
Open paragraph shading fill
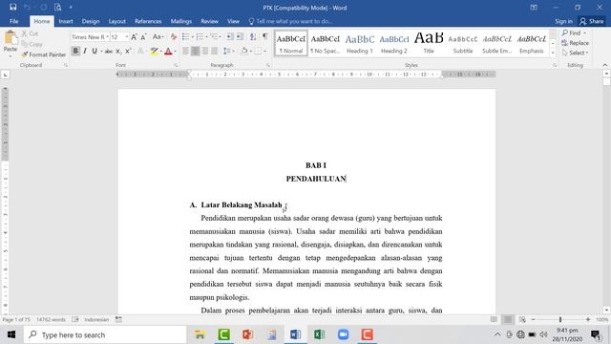tap(244, 51)
